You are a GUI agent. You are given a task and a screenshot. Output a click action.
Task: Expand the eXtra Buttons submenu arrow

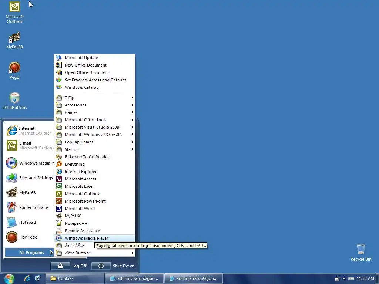click(x=133, y=253)
